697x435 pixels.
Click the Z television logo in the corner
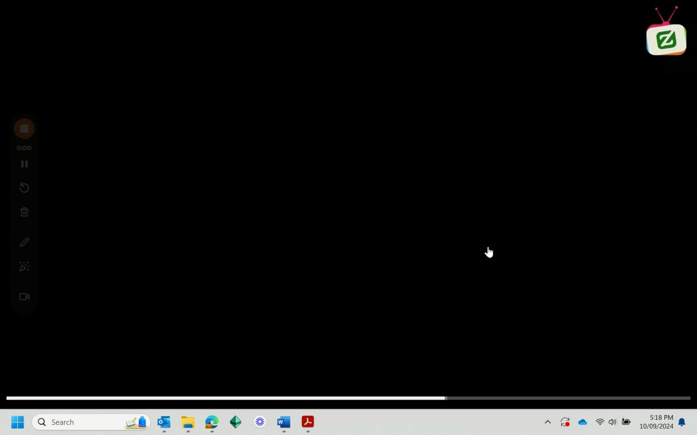pos(667,32)
